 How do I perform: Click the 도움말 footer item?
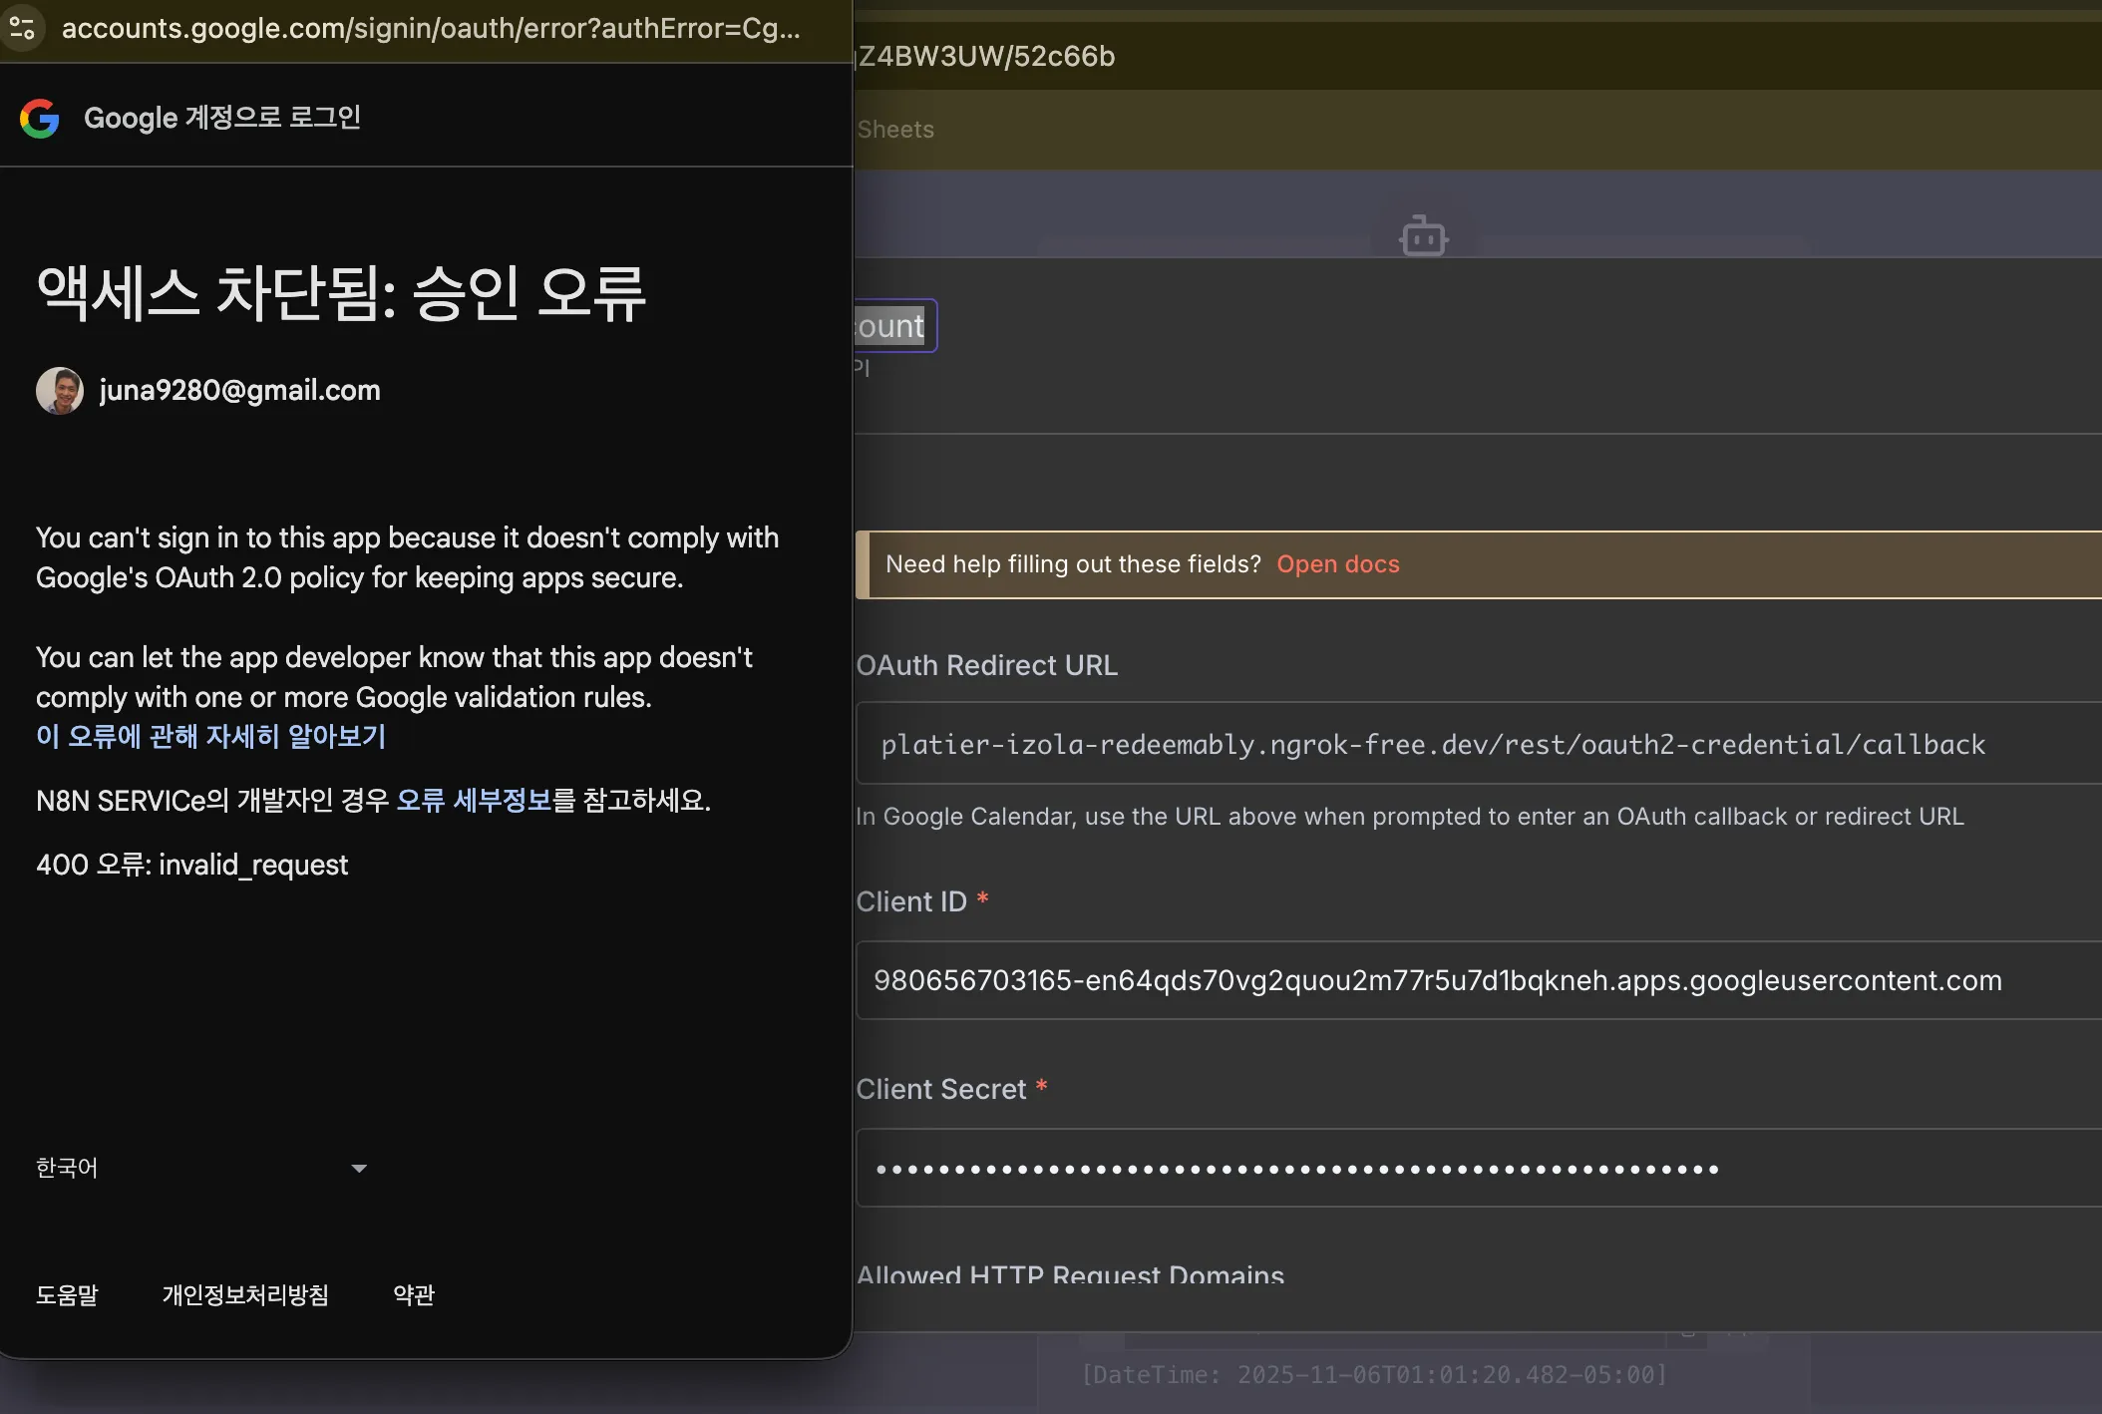point(67,1295)
